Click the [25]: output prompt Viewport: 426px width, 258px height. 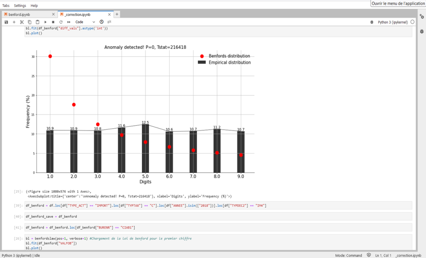[18, 191]
